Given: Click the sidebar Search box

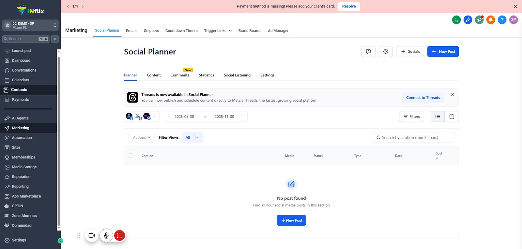Looking at the screenshot, I should [26, 39].
